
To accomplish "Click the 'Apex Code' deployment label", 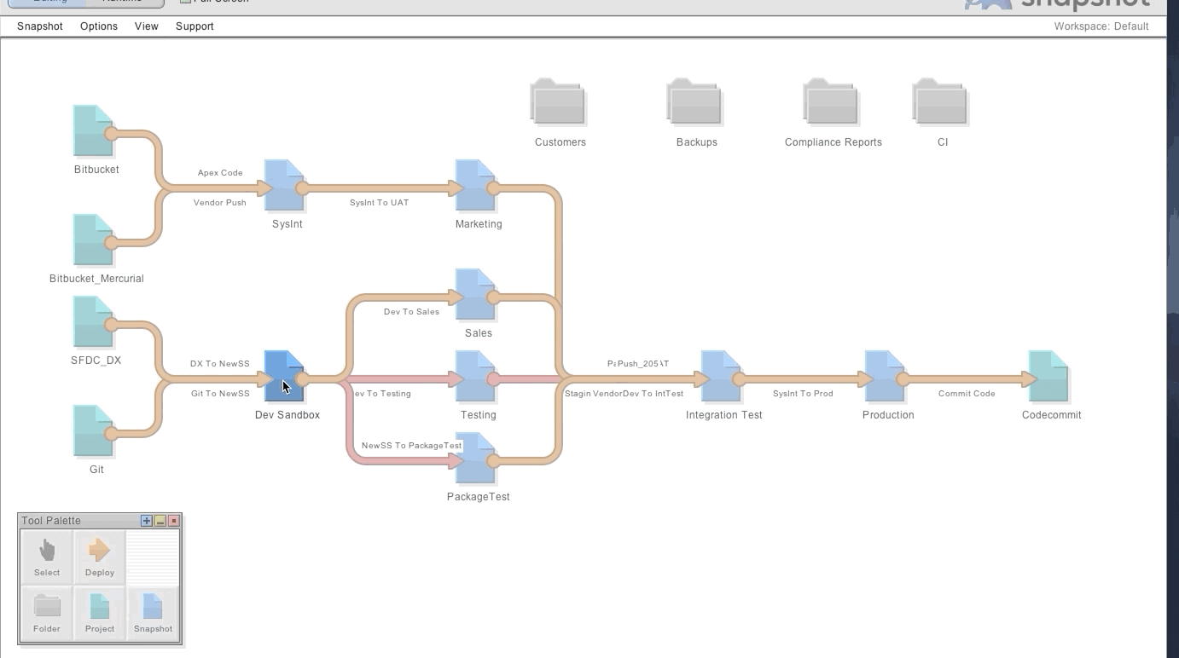I will tap(220, 173).
